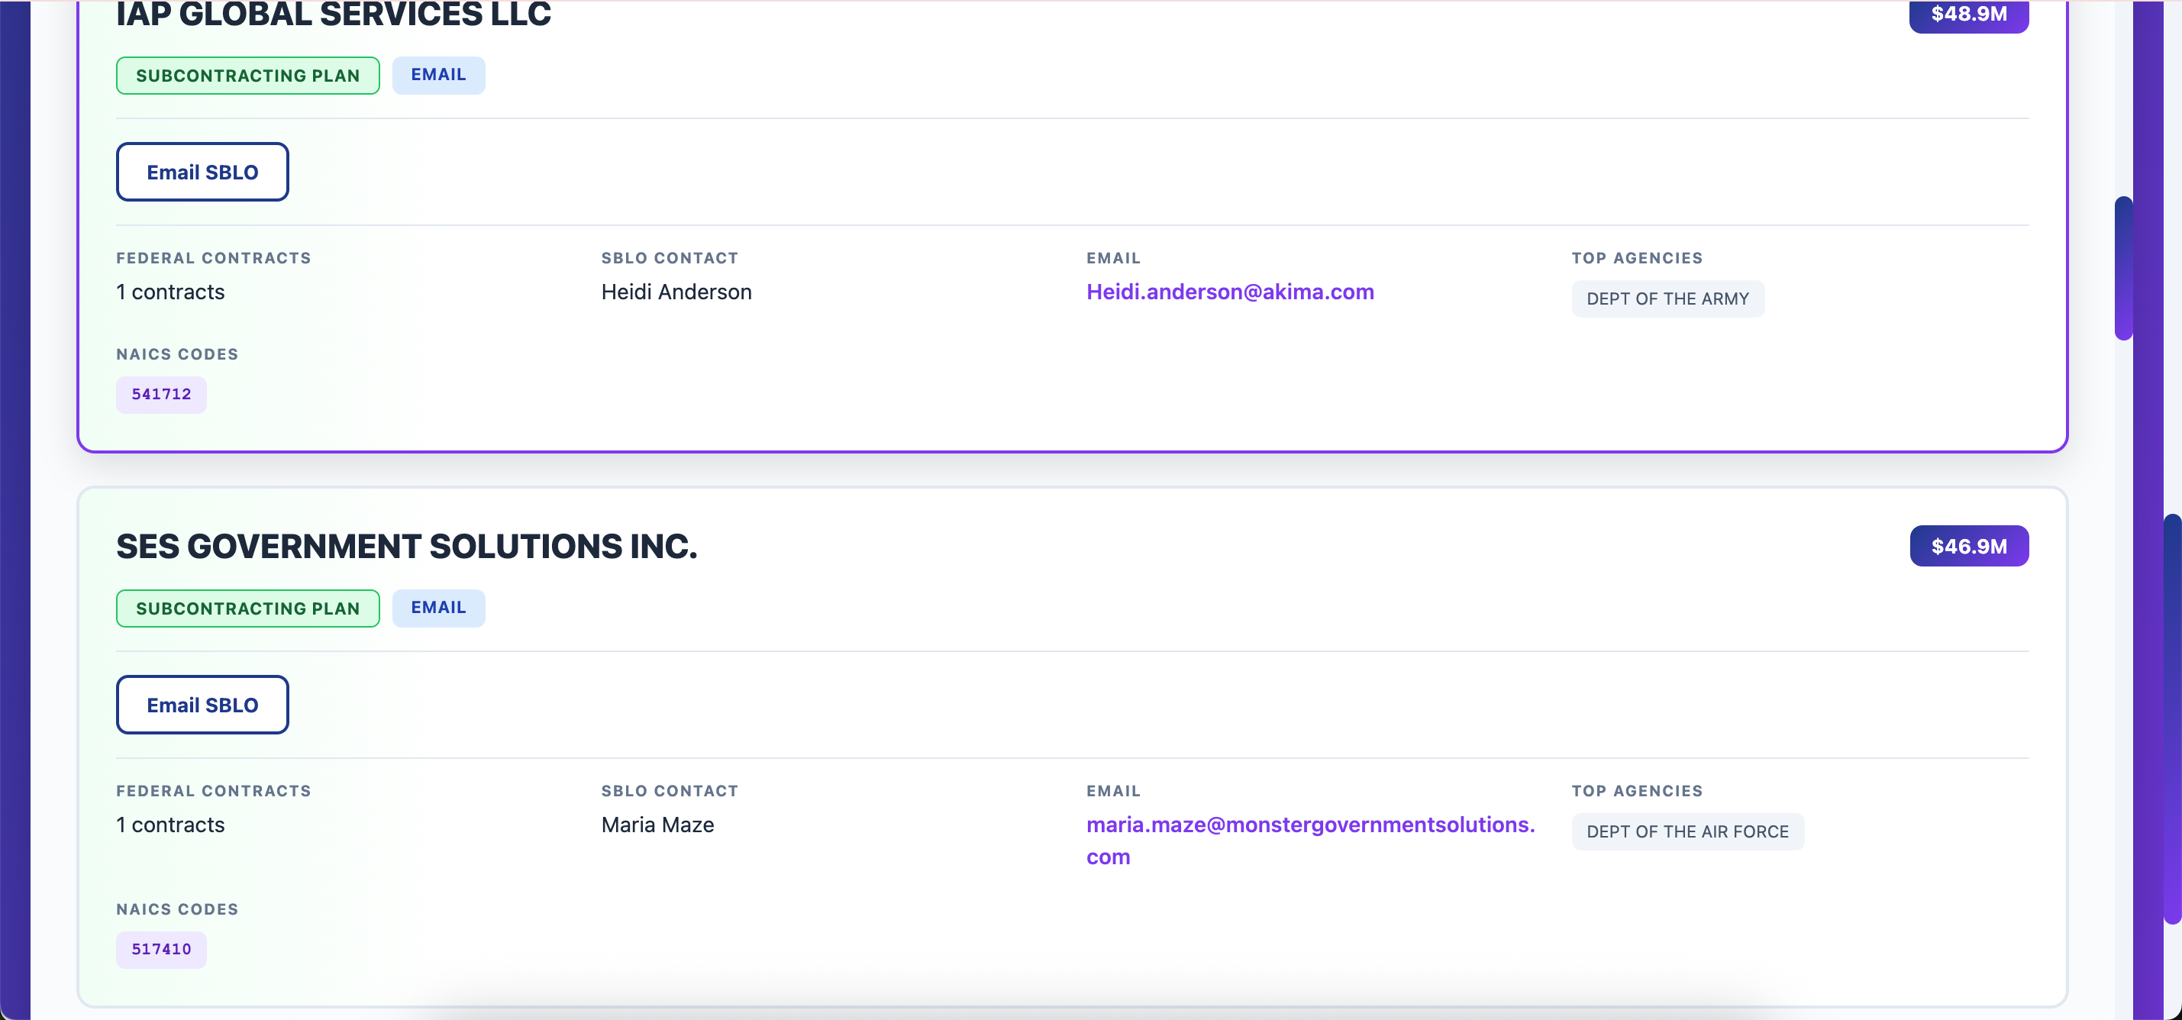This screenshot has height=1020, width=2182.
Task: Open Heidi.anderson@akima.com email link
Action: tap(1230, 292)
